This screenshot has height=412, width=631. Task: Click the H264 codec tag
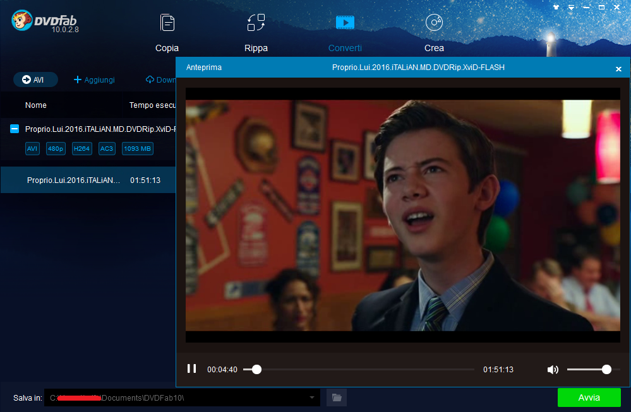coord(81,148)
